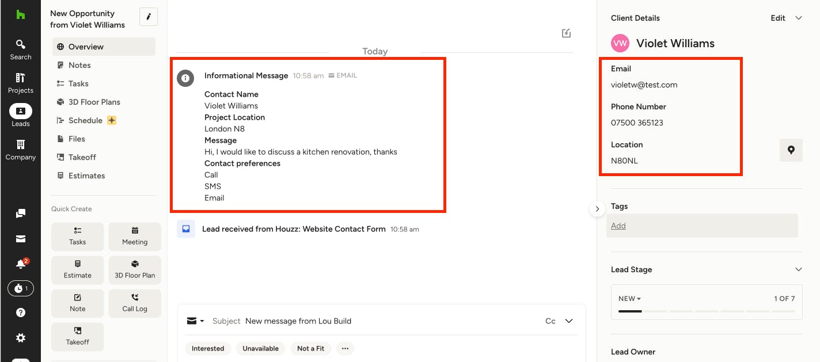The width and height of the screenshot is (820, 362).
Task: Open the settings gear icon
Action: [x=21, y=338]
